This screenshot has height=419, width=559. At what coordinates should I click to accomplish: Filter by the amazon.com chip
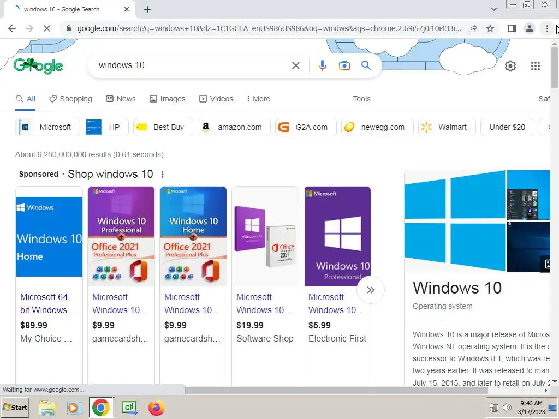[234, 127]
